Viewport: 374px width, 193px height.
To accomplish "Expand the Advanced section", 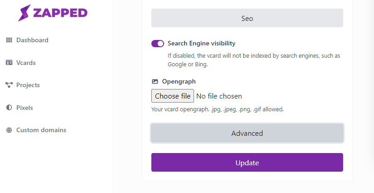I will pyautogui.click(x=247, y=133).
